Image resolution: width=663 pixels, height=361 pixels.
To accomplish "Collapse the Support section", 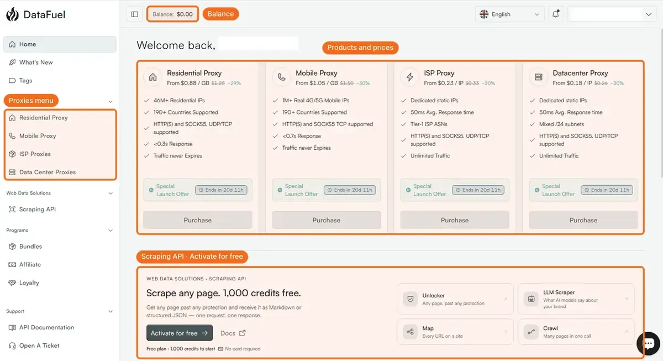I will pos(110,311).
